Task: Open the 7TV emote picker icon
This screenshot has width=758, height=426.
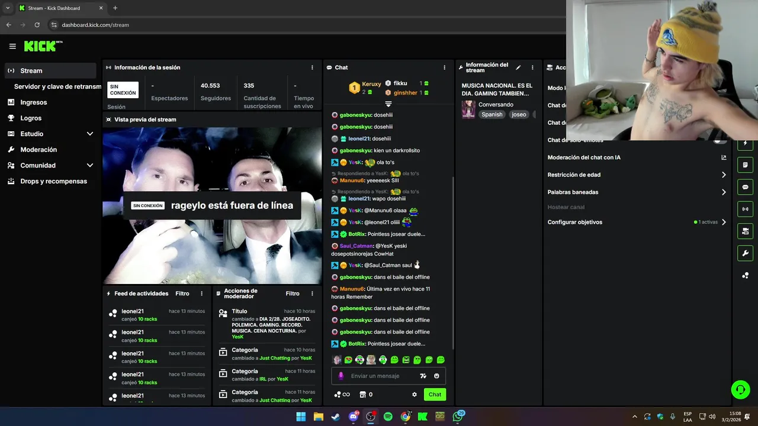Action: [423, 376]
